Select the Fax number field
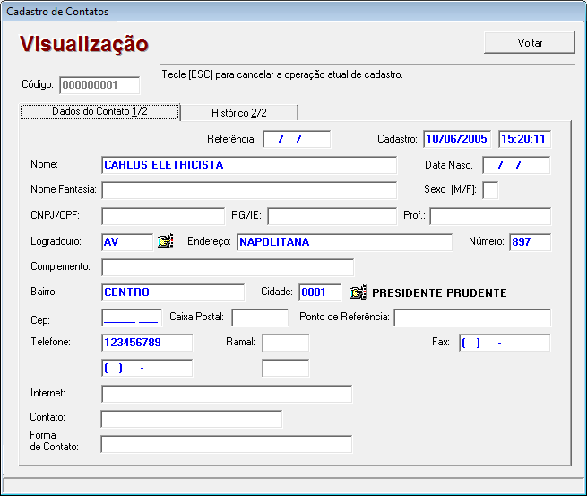 pyautogui.click(x=504, y=343)
